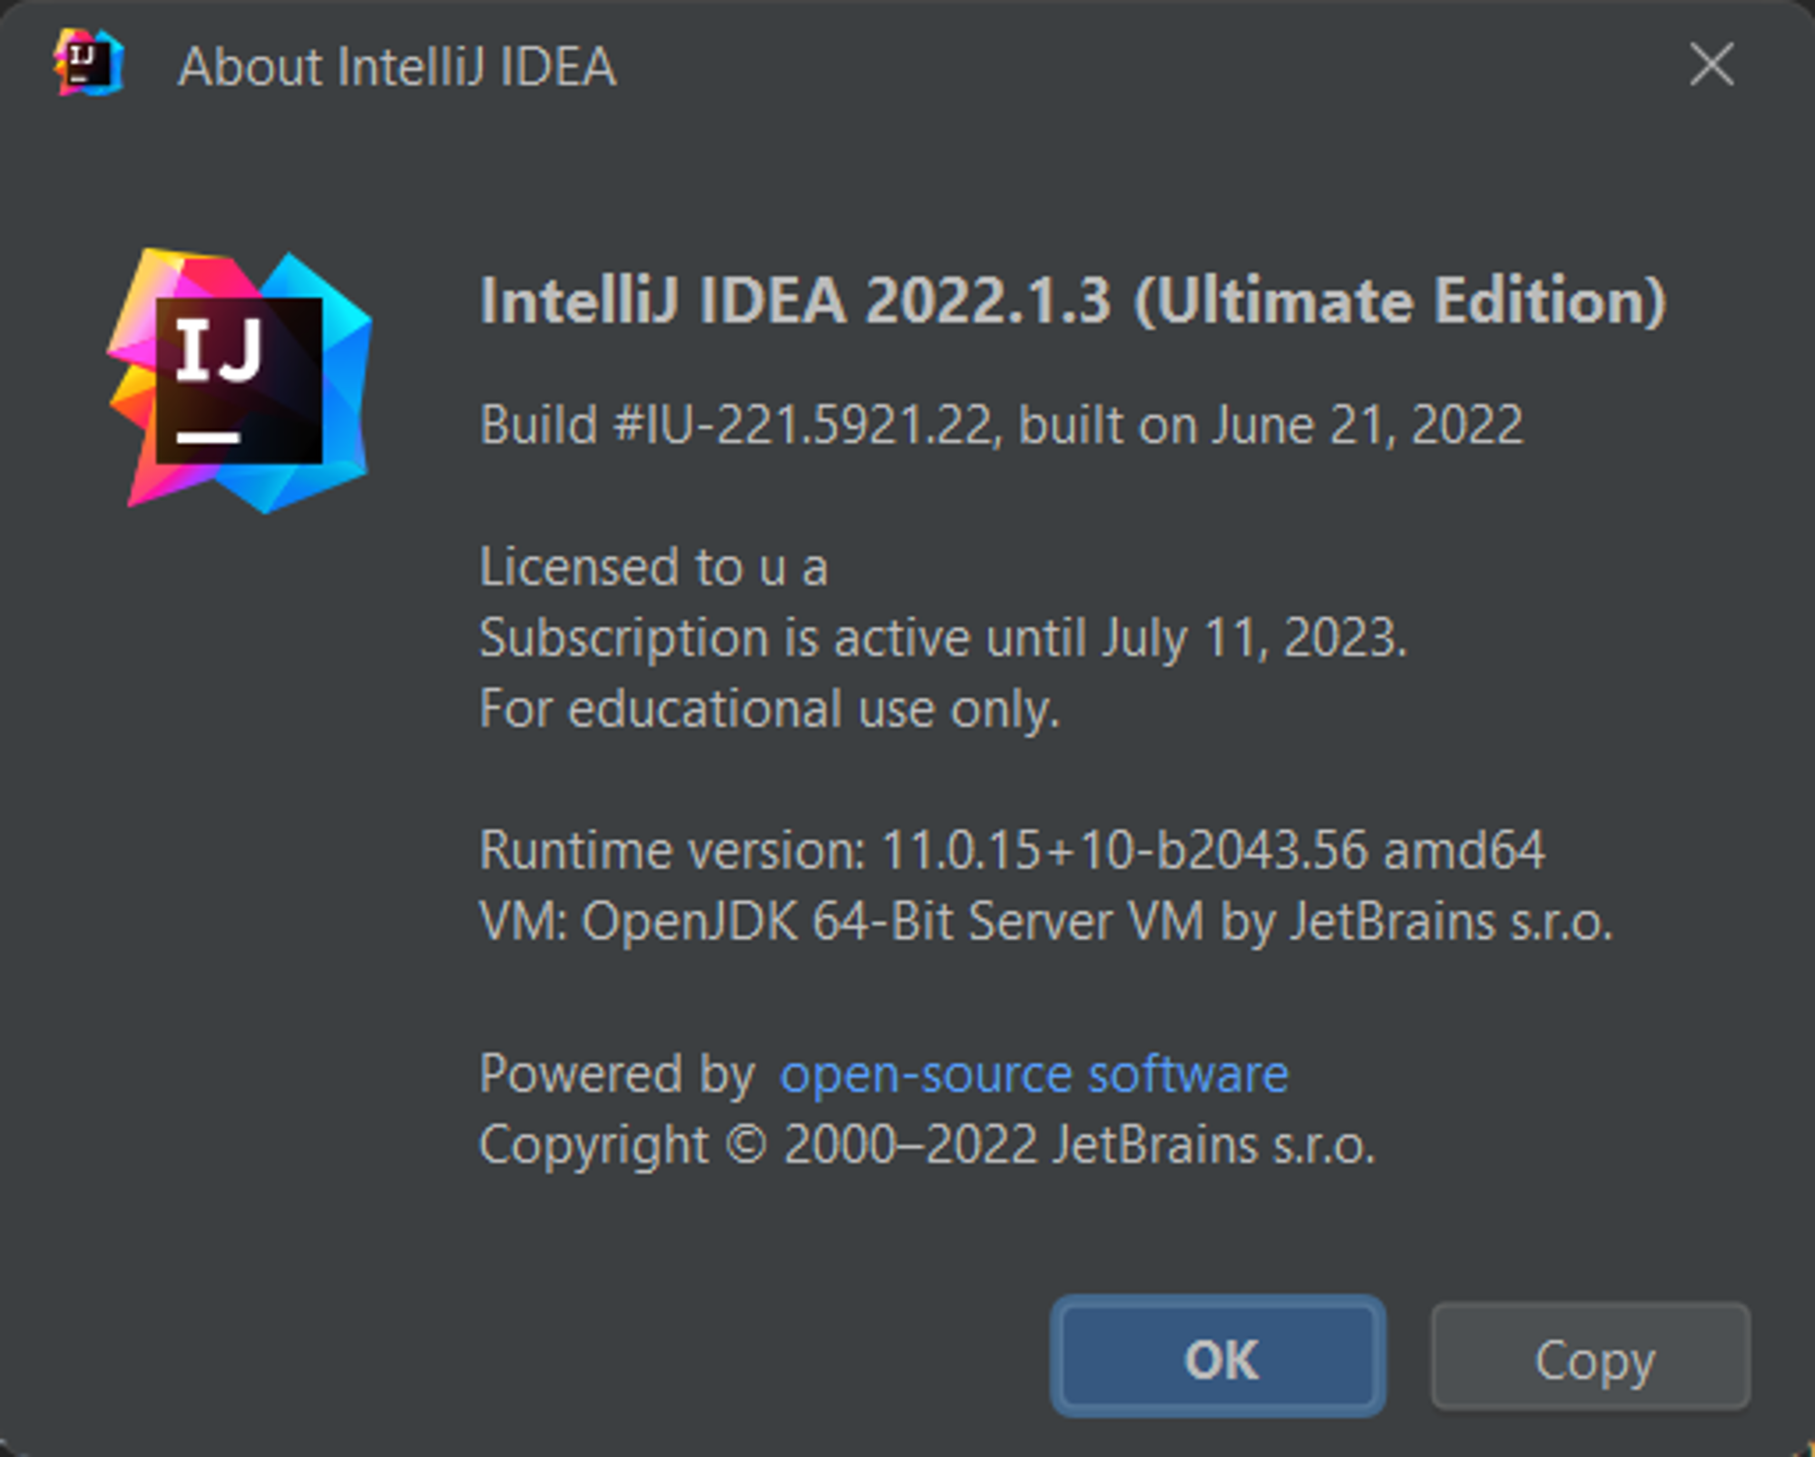Screen dimensions: 1815x1457
Task: Open the open-source software link
Action: coord(1034,1075)
